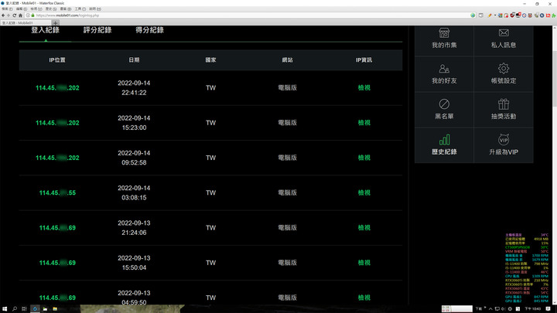This screenshot has height=313, width=557.
Task: Click the site info circle icon
Action: coord(28,15)
